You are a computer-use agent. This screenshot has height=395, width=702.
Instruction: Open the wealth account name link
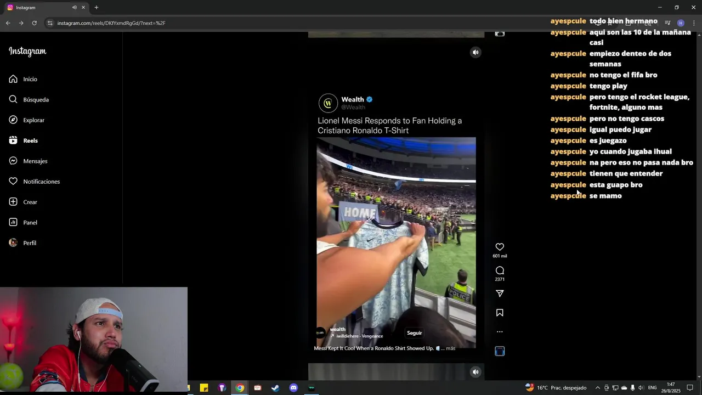click(x=338, y=329)
